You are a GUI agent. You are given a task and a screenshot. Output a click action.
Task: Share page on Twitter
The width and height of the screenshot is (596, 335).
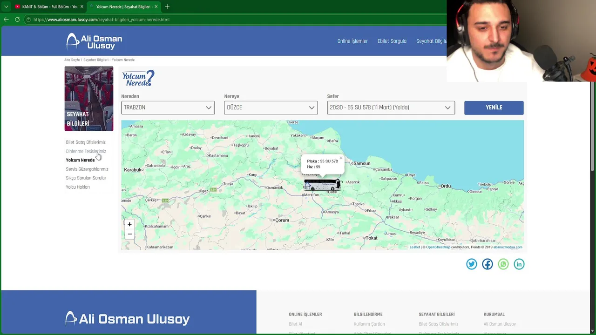click(472, 264)
